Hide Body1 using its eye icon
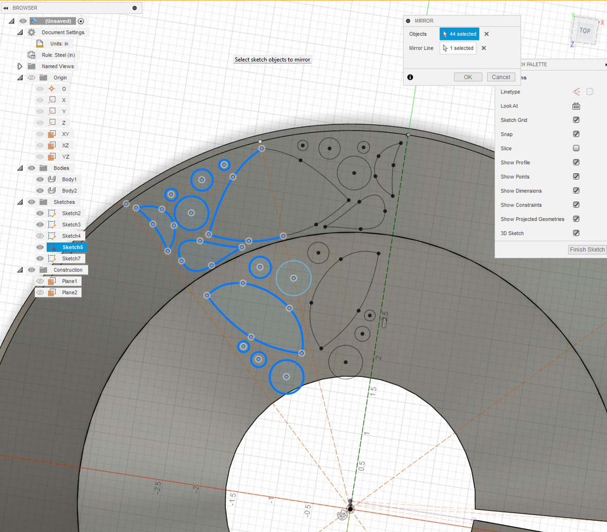607x532 pixels. point(40,179)
